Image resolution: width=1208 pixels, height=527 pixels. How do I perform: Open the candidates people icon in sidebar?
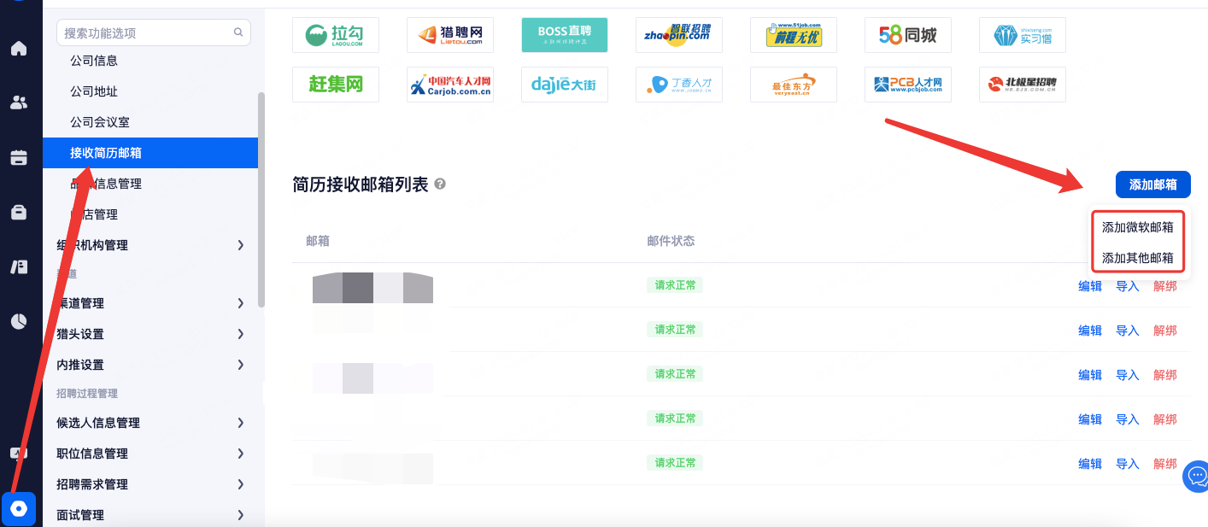[18, 102]
